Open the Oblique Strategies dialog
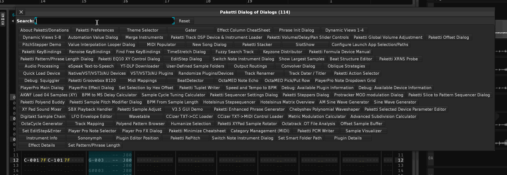Viewport: 507px width, 175px height. 346,66
